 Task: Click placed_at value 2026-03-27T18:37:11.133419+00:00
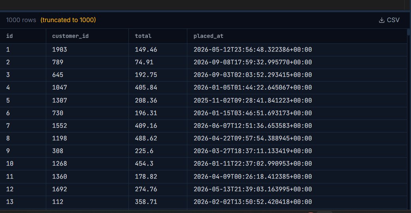(253, 151)
